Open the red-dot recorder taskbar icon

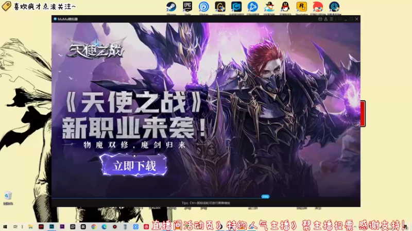pyautogui.click(x=115, y=227)
